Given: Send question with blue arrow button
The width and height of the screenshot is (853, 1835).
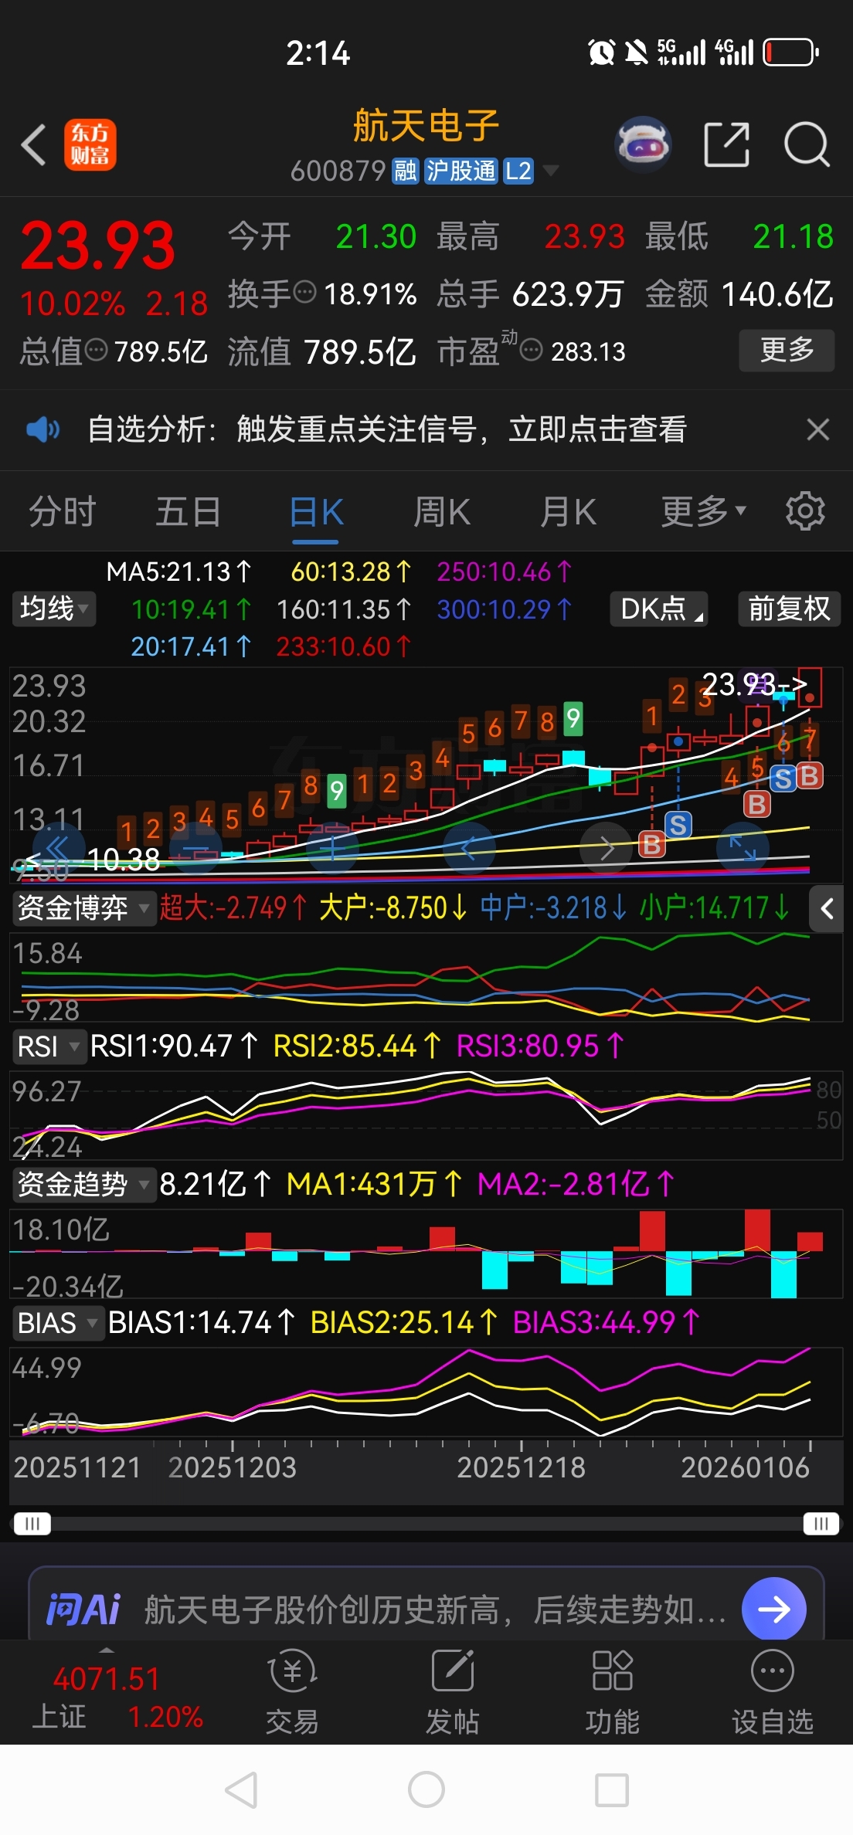Looking at the screenshot, I should (773, 1609).
